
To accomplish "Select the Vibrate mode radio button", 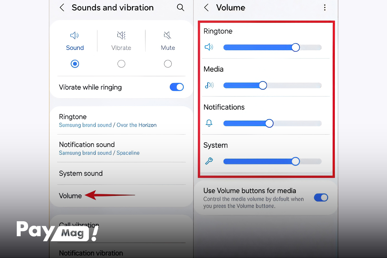I will pyautogui.click(x=121, y=64).
